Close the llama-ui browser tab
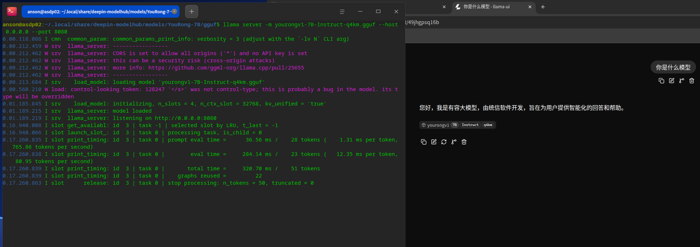700x247 pixels. [x=530, y=7]
